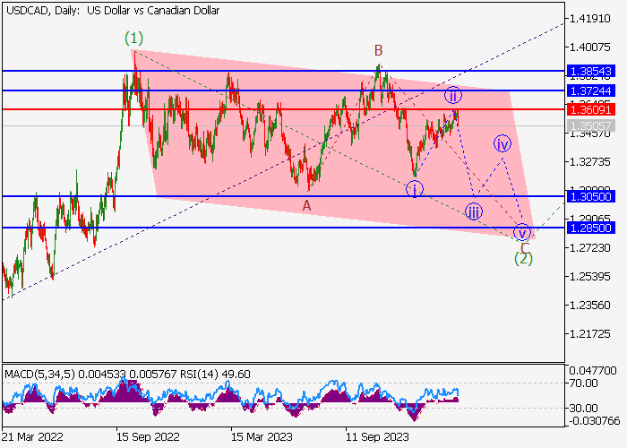The height and width of the screenshot is (448, 627).
Task: Click the date label 15 Mar 2023
Action: (262, 437)
